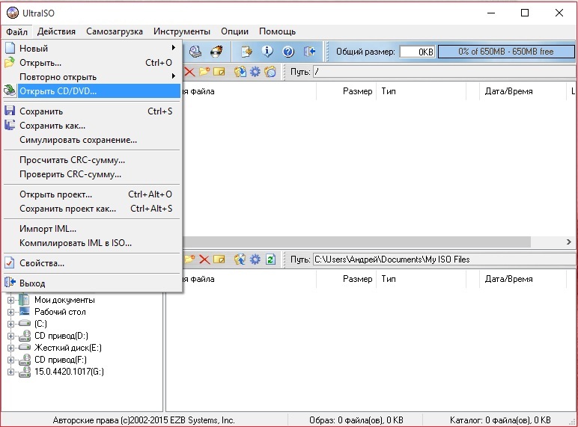Screen dimensions: 578x427
Task: Open the info bubble toolbar icon
Action: point(267,52)
